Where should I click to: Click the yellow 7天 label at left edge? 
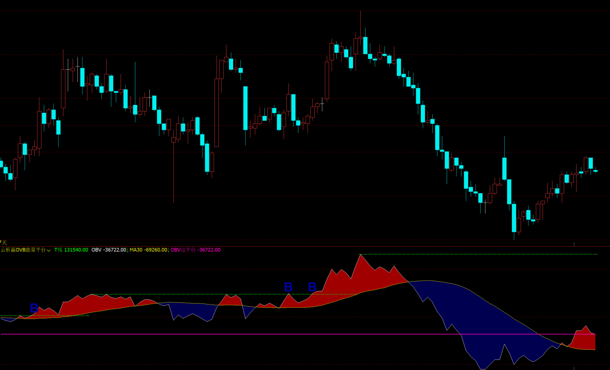click(3, 242)
